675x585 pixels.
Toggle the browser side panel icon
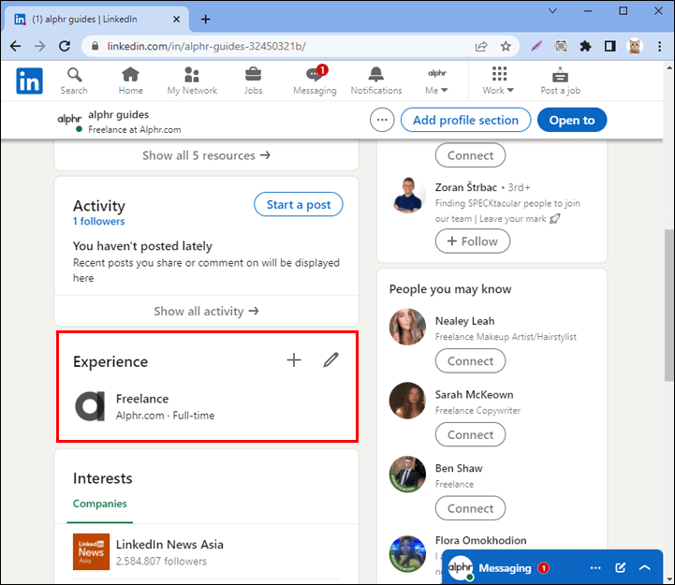point(610,46)
